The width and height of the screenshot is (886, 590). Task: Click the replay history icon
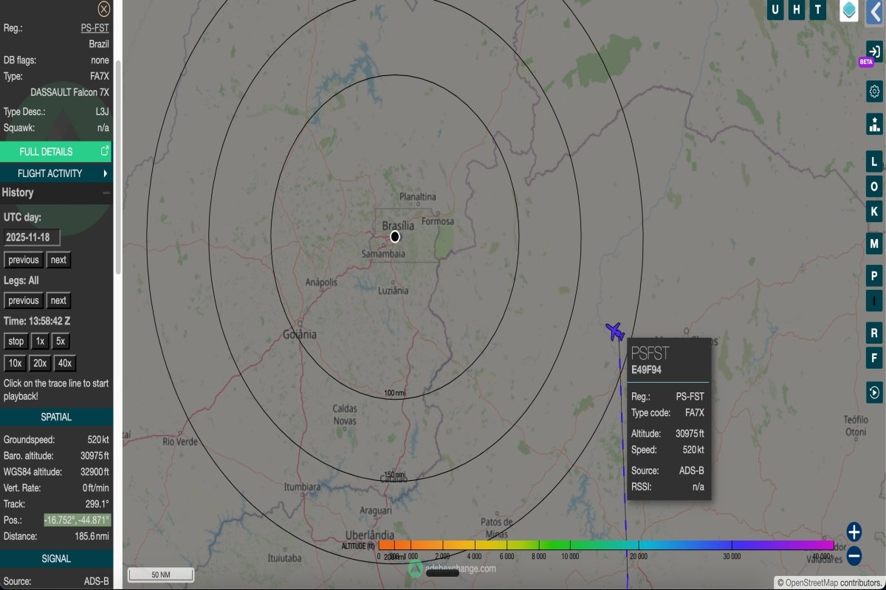coord(874,392)
